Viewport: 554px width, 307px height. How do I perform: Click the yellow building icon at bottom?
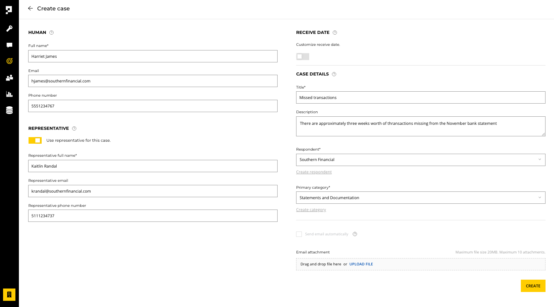[9, 294]
